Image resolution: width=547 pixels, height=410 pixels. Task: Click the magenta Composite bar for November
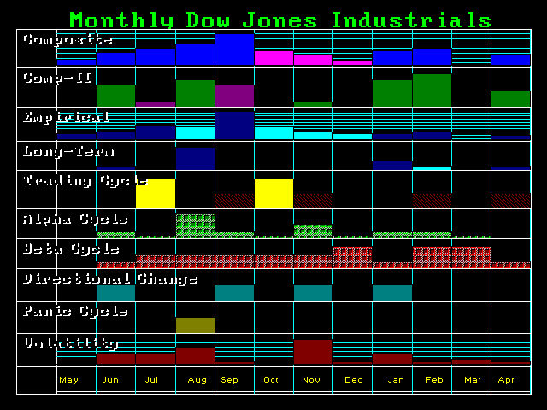314,60
